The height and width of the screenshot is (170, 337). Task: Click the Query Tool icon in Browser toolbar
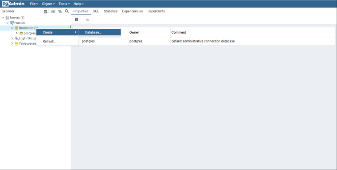(x=46, y=12)
